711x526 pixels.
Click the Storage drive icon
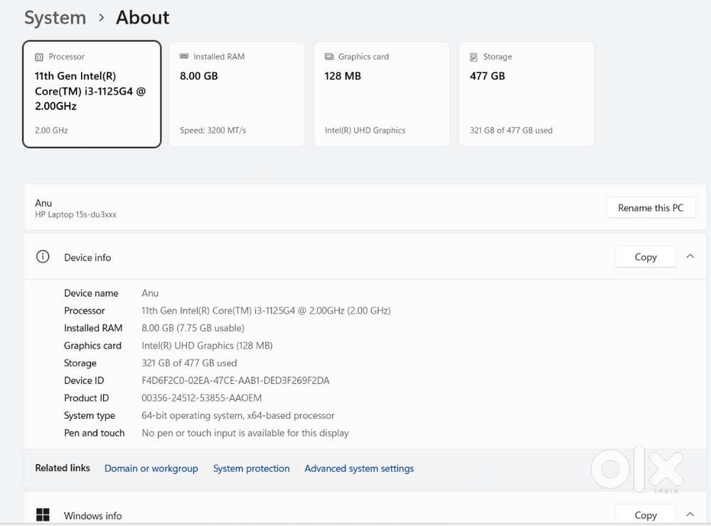coord(474,57)
